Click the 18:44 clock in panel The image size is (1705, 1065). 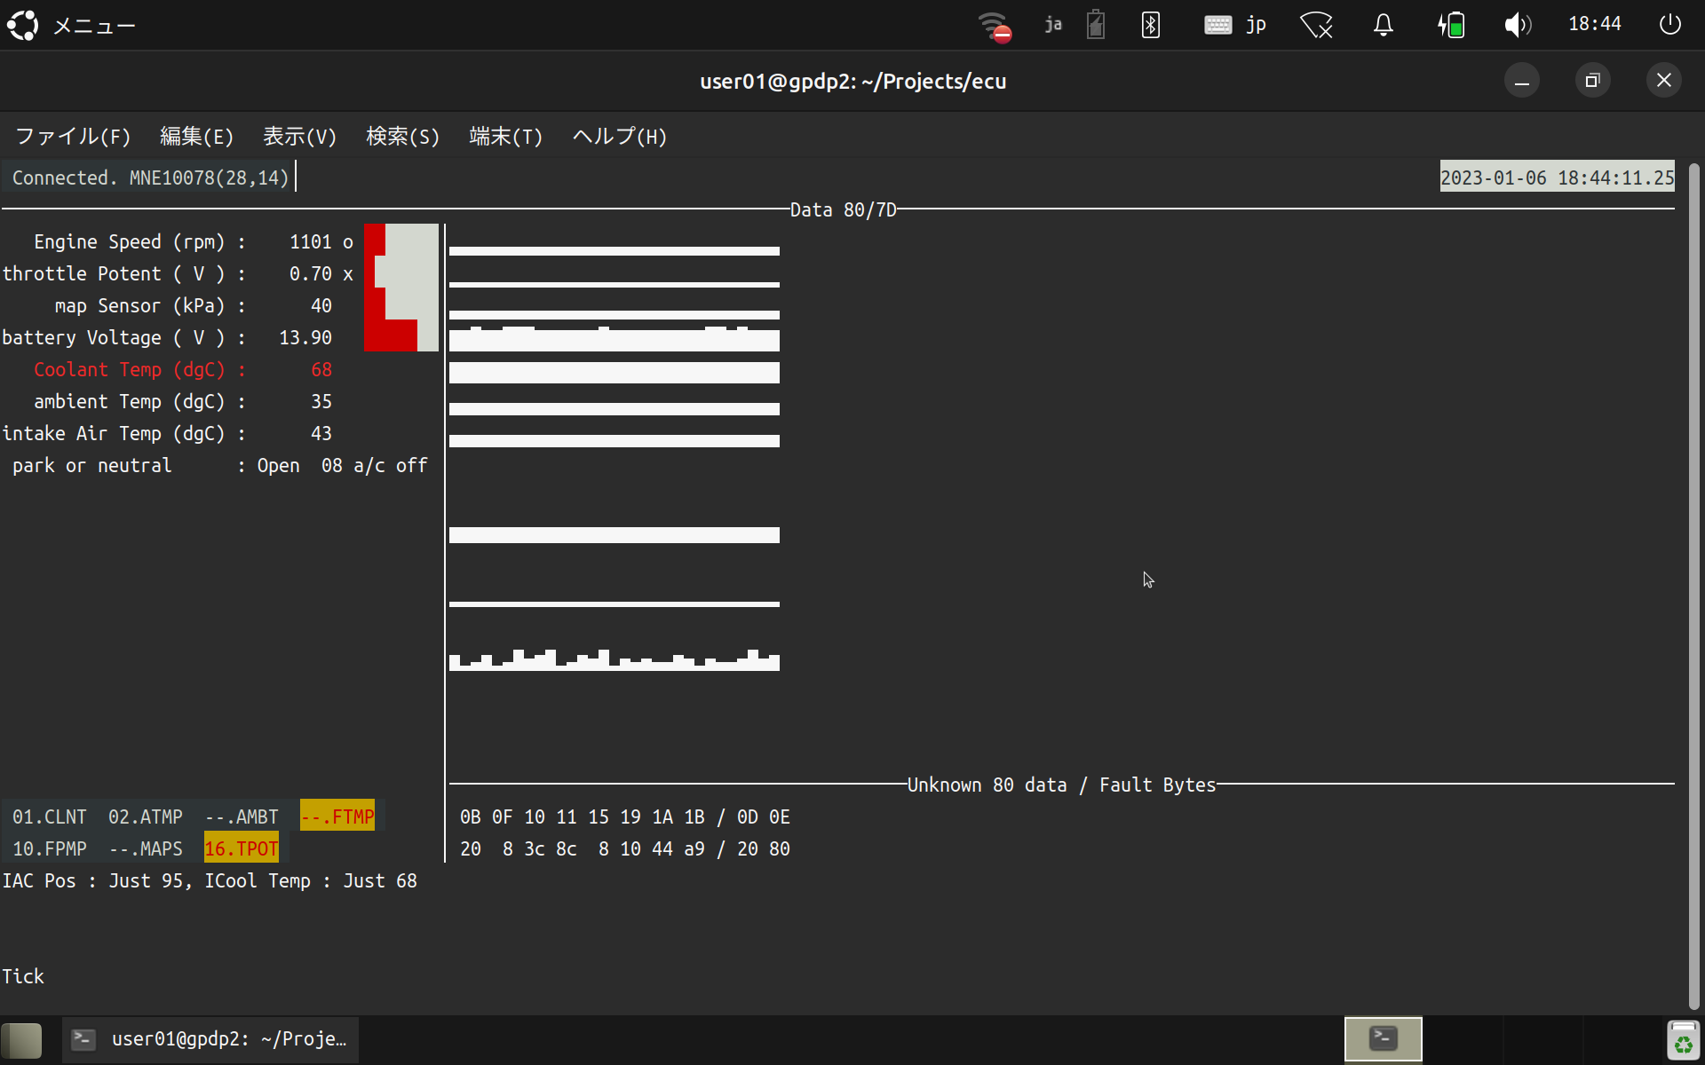(x=1594, y=25)
